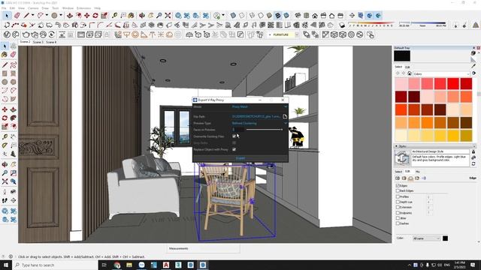
Task: Uncheck the Edges checkbox in Styles
Action: [x=398, y=185]
